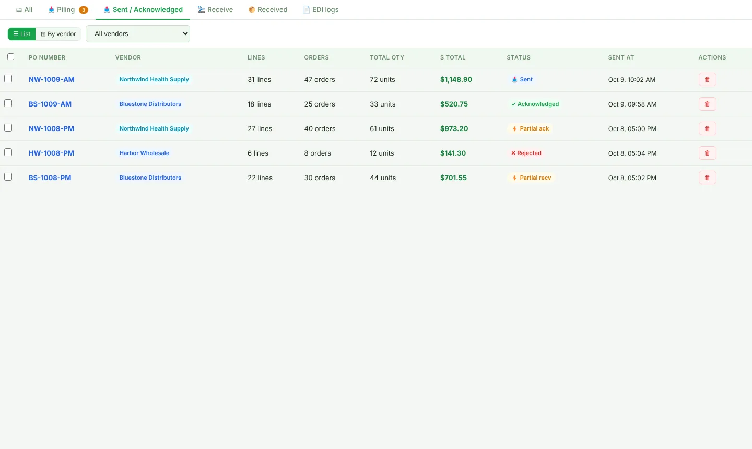
Task: Click the 25 orders cell
Action: (320, 104)
